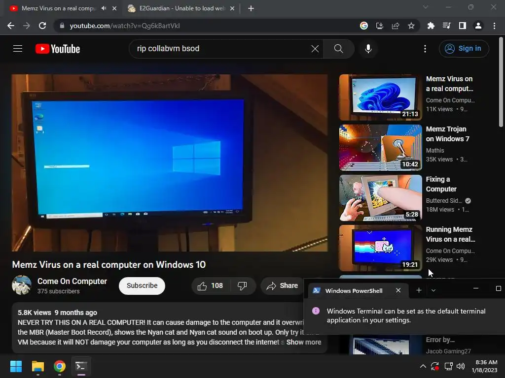Viewport: 505px width, 378px height.
Task: Open the Windows Terminal new tab dropdown arrow
Action: [x=433, y=290]
